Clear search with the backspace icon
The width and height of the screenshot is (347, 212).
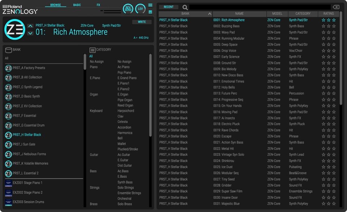tap(336, 7)
